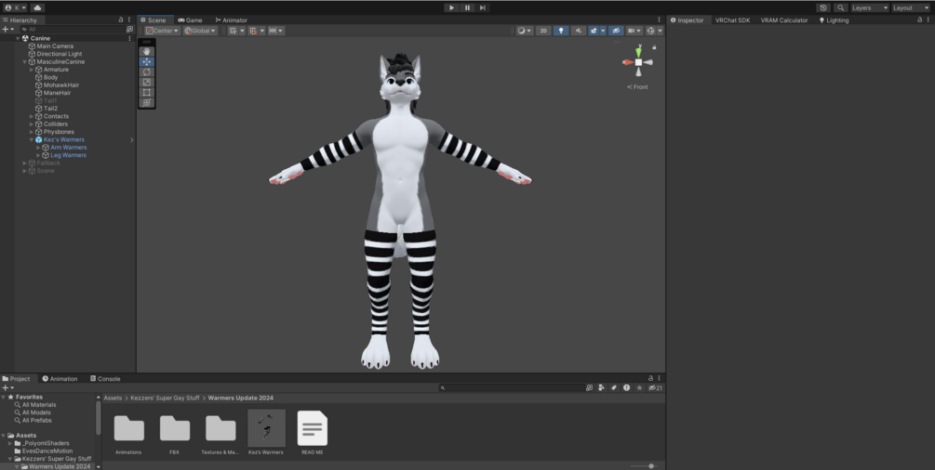935x470 pixels.
Task: Click the Hierarchy search field
Action: coord(75,29)
